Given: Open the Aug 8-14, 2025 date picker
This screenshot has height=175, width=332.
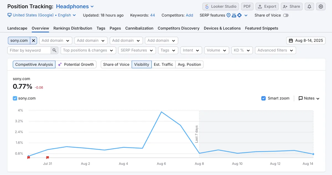Looking at the screenshot, I should pyautogui.click(x=306, y=41).
